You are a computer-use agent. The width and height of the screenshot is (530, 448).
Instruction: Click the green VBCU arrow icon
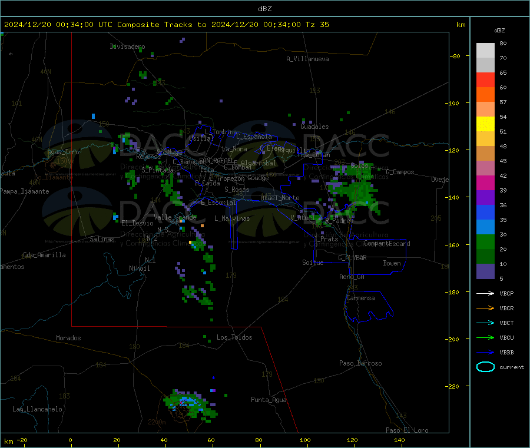485,337
